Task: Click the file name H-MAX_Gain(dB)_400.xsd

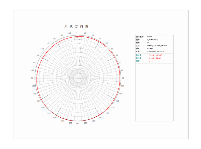Action: pyautogui.click(x=157, y=46)
